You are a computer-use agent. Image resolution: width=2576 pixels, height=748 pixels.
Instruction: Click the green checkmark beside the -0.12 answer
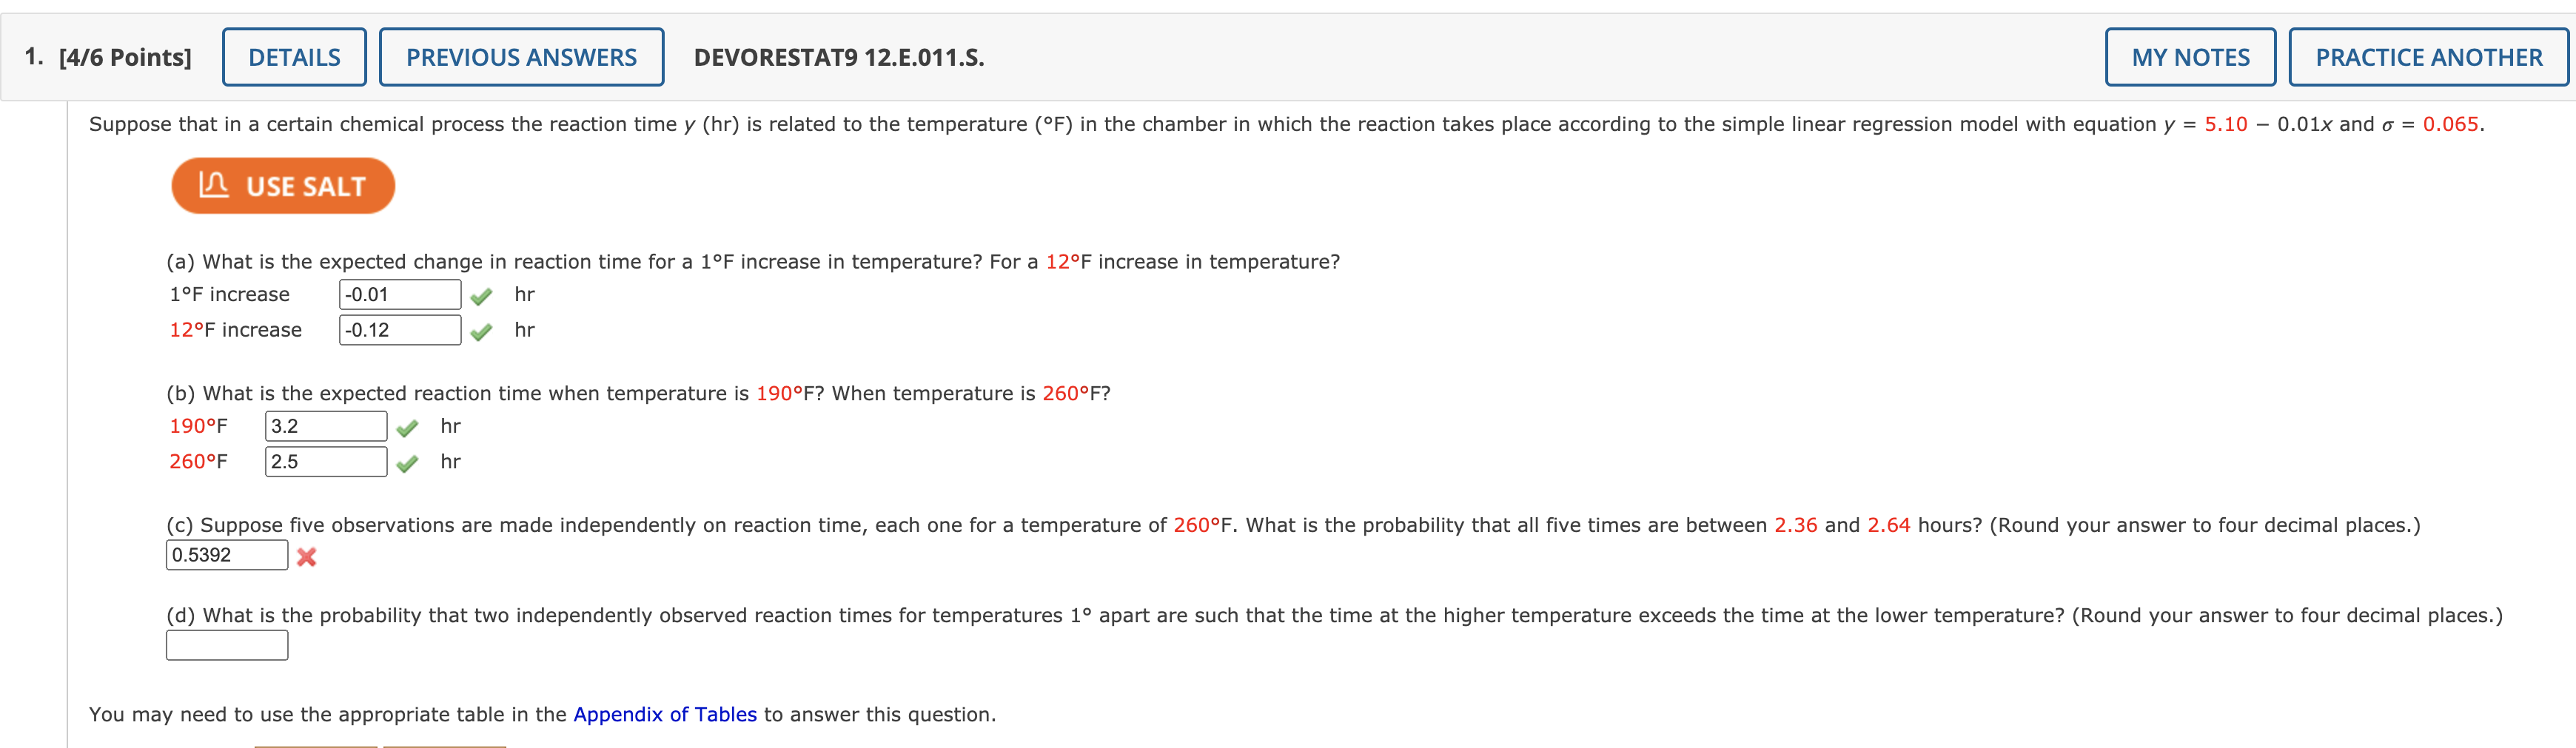click(484, 329)
